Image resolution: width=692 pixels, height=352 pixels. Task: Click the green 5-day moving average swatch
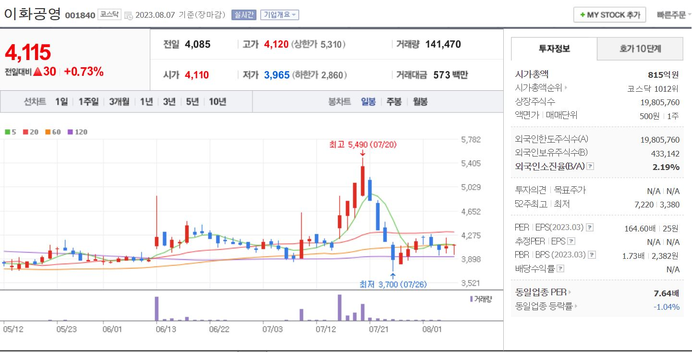(x=7, y=132)
